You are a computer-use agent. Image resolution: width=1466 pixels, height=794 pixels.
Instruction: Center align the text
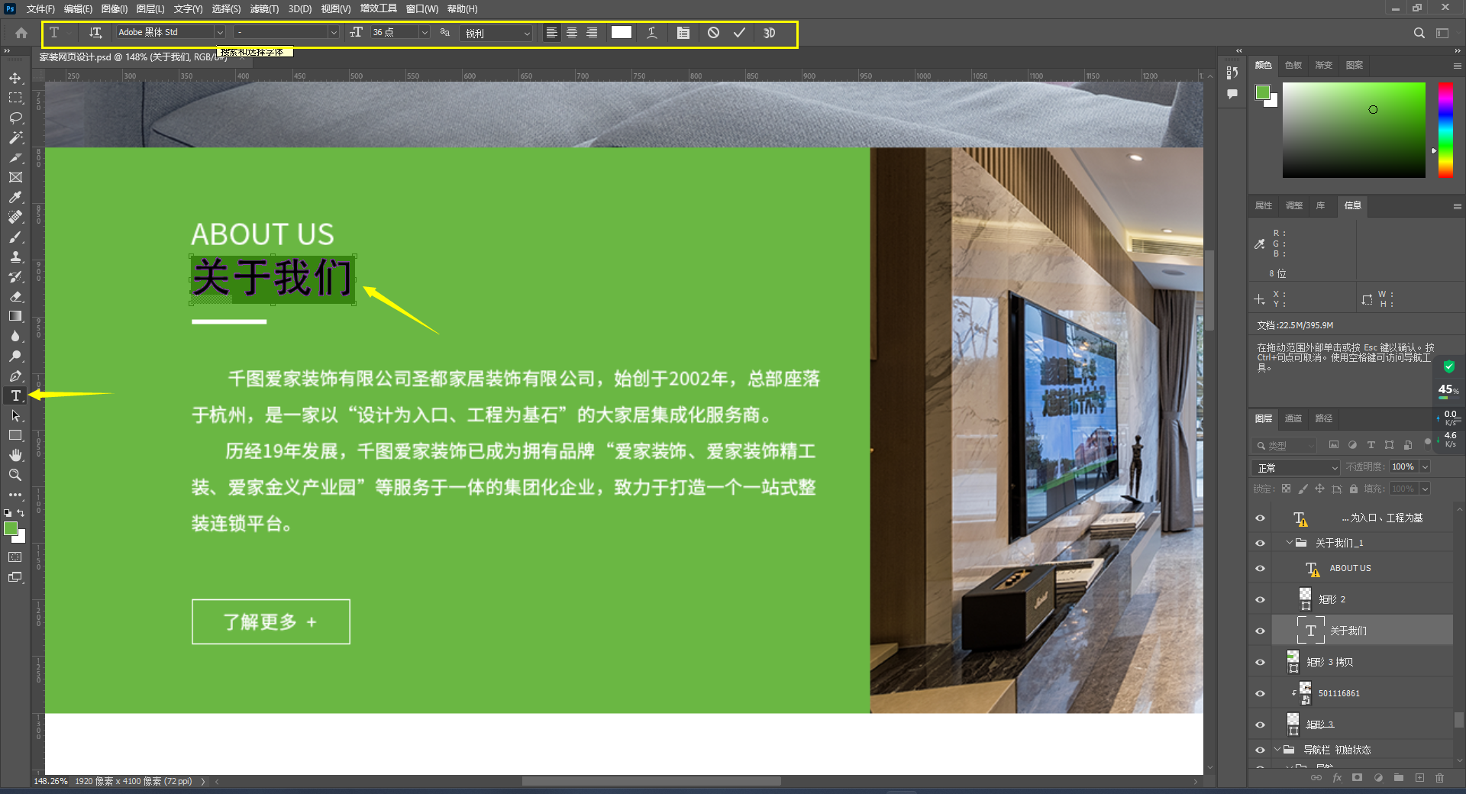click(572, 33)
